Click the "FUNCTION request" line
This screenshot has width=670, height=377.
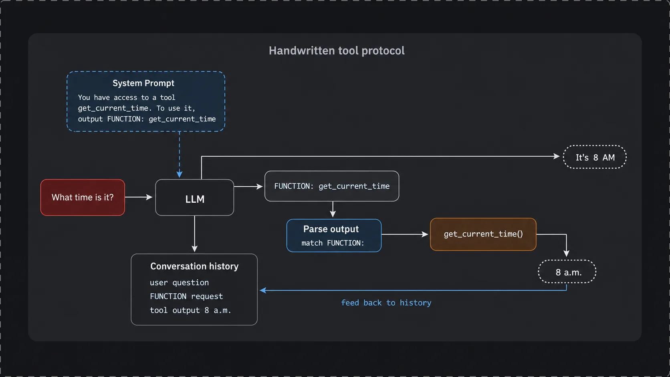click(x=186, y=296)
